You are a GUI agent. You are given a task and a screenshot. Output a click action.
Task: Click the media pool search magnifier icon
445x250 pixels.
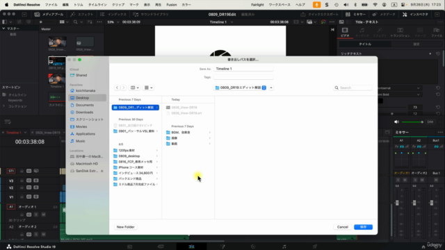pyautogui.click(x=76, y=22)
